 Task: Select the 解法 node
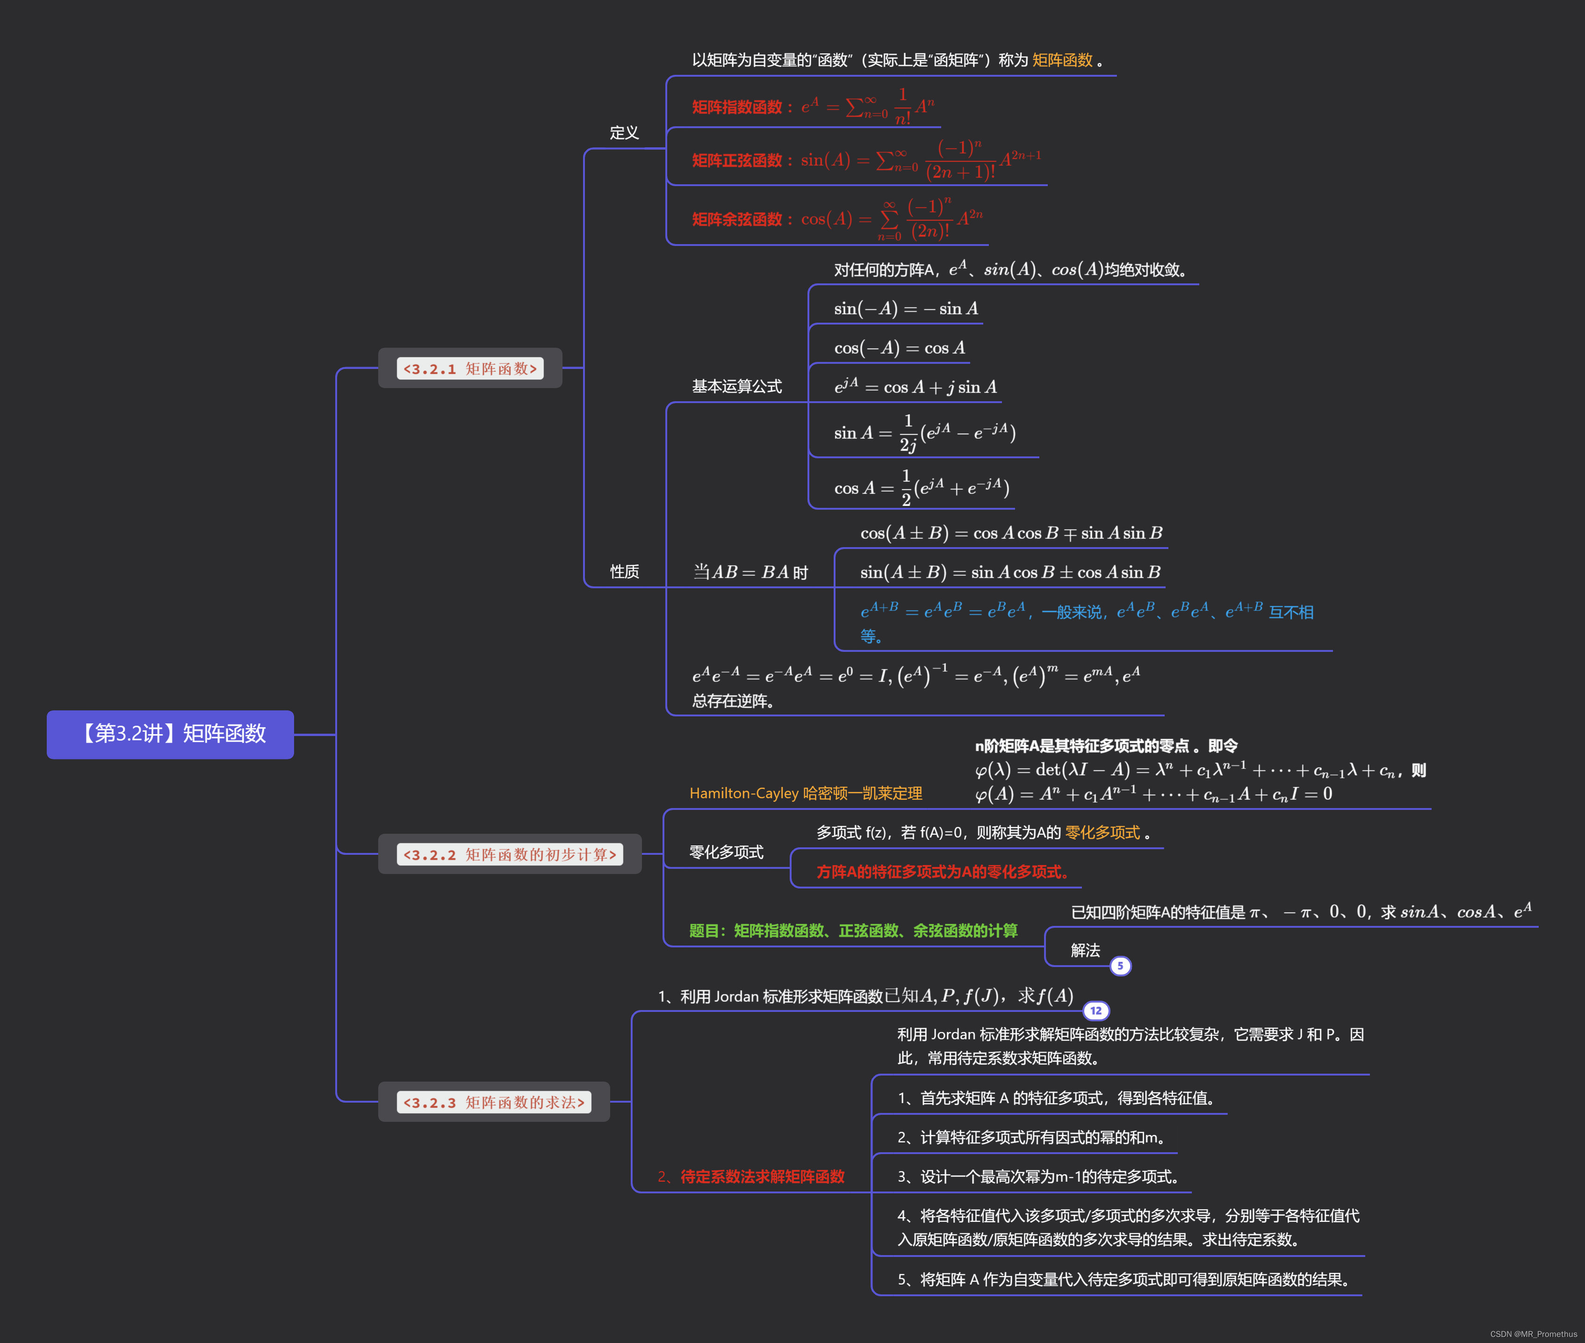(x=1085, y=950)
